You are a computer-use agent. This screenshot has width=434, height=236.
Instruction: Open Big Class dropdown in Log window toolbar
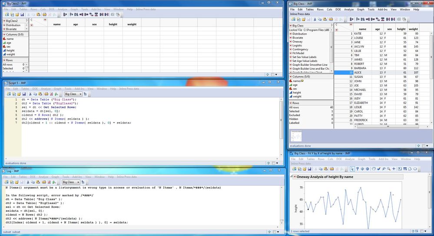point(71,182)
